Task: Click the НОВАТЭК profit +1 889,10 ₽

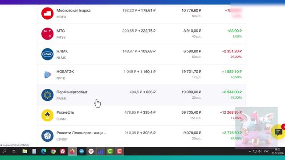Action: coord(232,72)
